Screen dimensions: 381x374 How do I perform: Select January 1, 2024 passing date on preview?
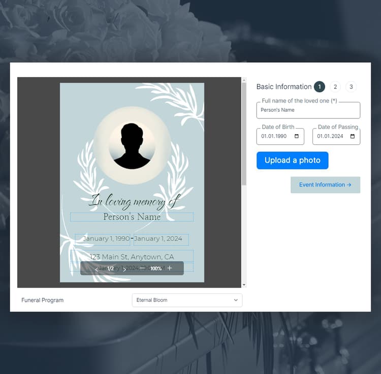(x=161, y=239)
